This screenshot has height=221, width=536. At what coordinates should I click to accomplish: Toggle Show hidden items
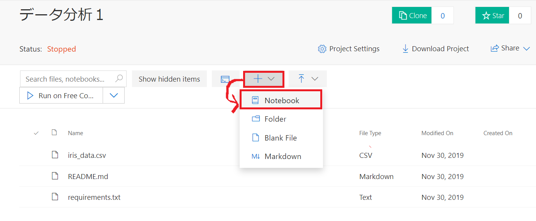click(169, 79)
